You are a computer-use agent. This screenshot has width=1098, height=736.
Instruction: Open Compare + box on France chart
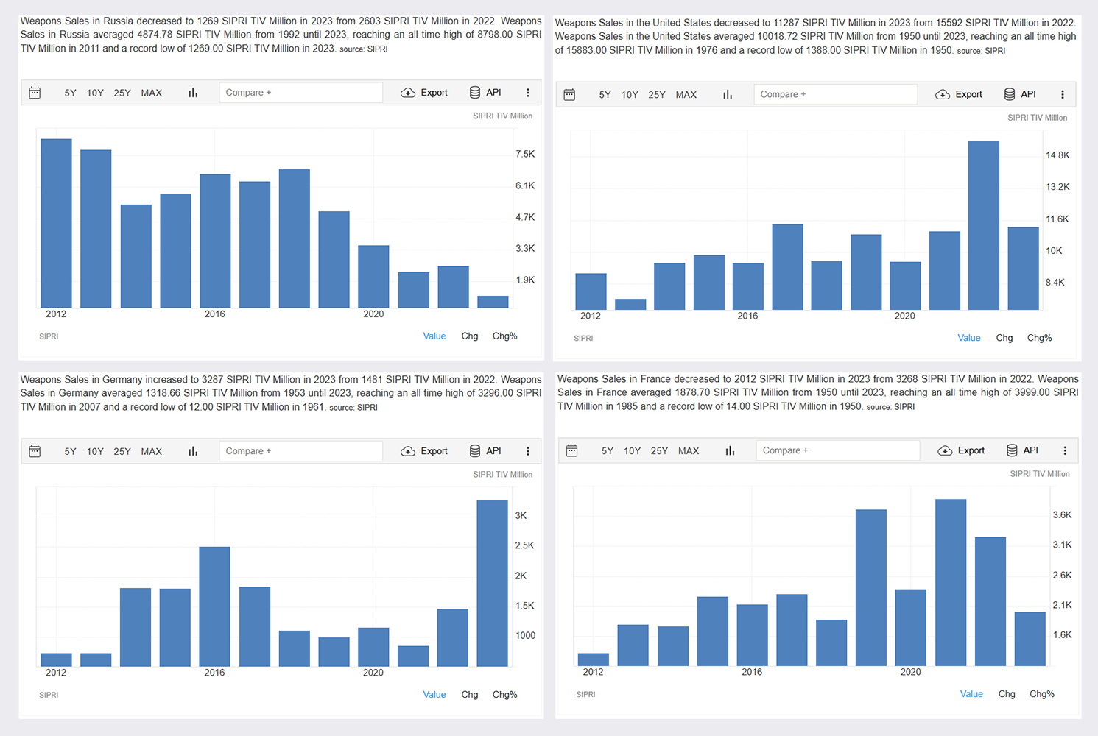pos(838,450)
